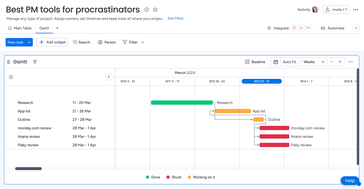Click the red Stuck legend dot
Screen dimensions: 364x189
click(x=168, y=177)
